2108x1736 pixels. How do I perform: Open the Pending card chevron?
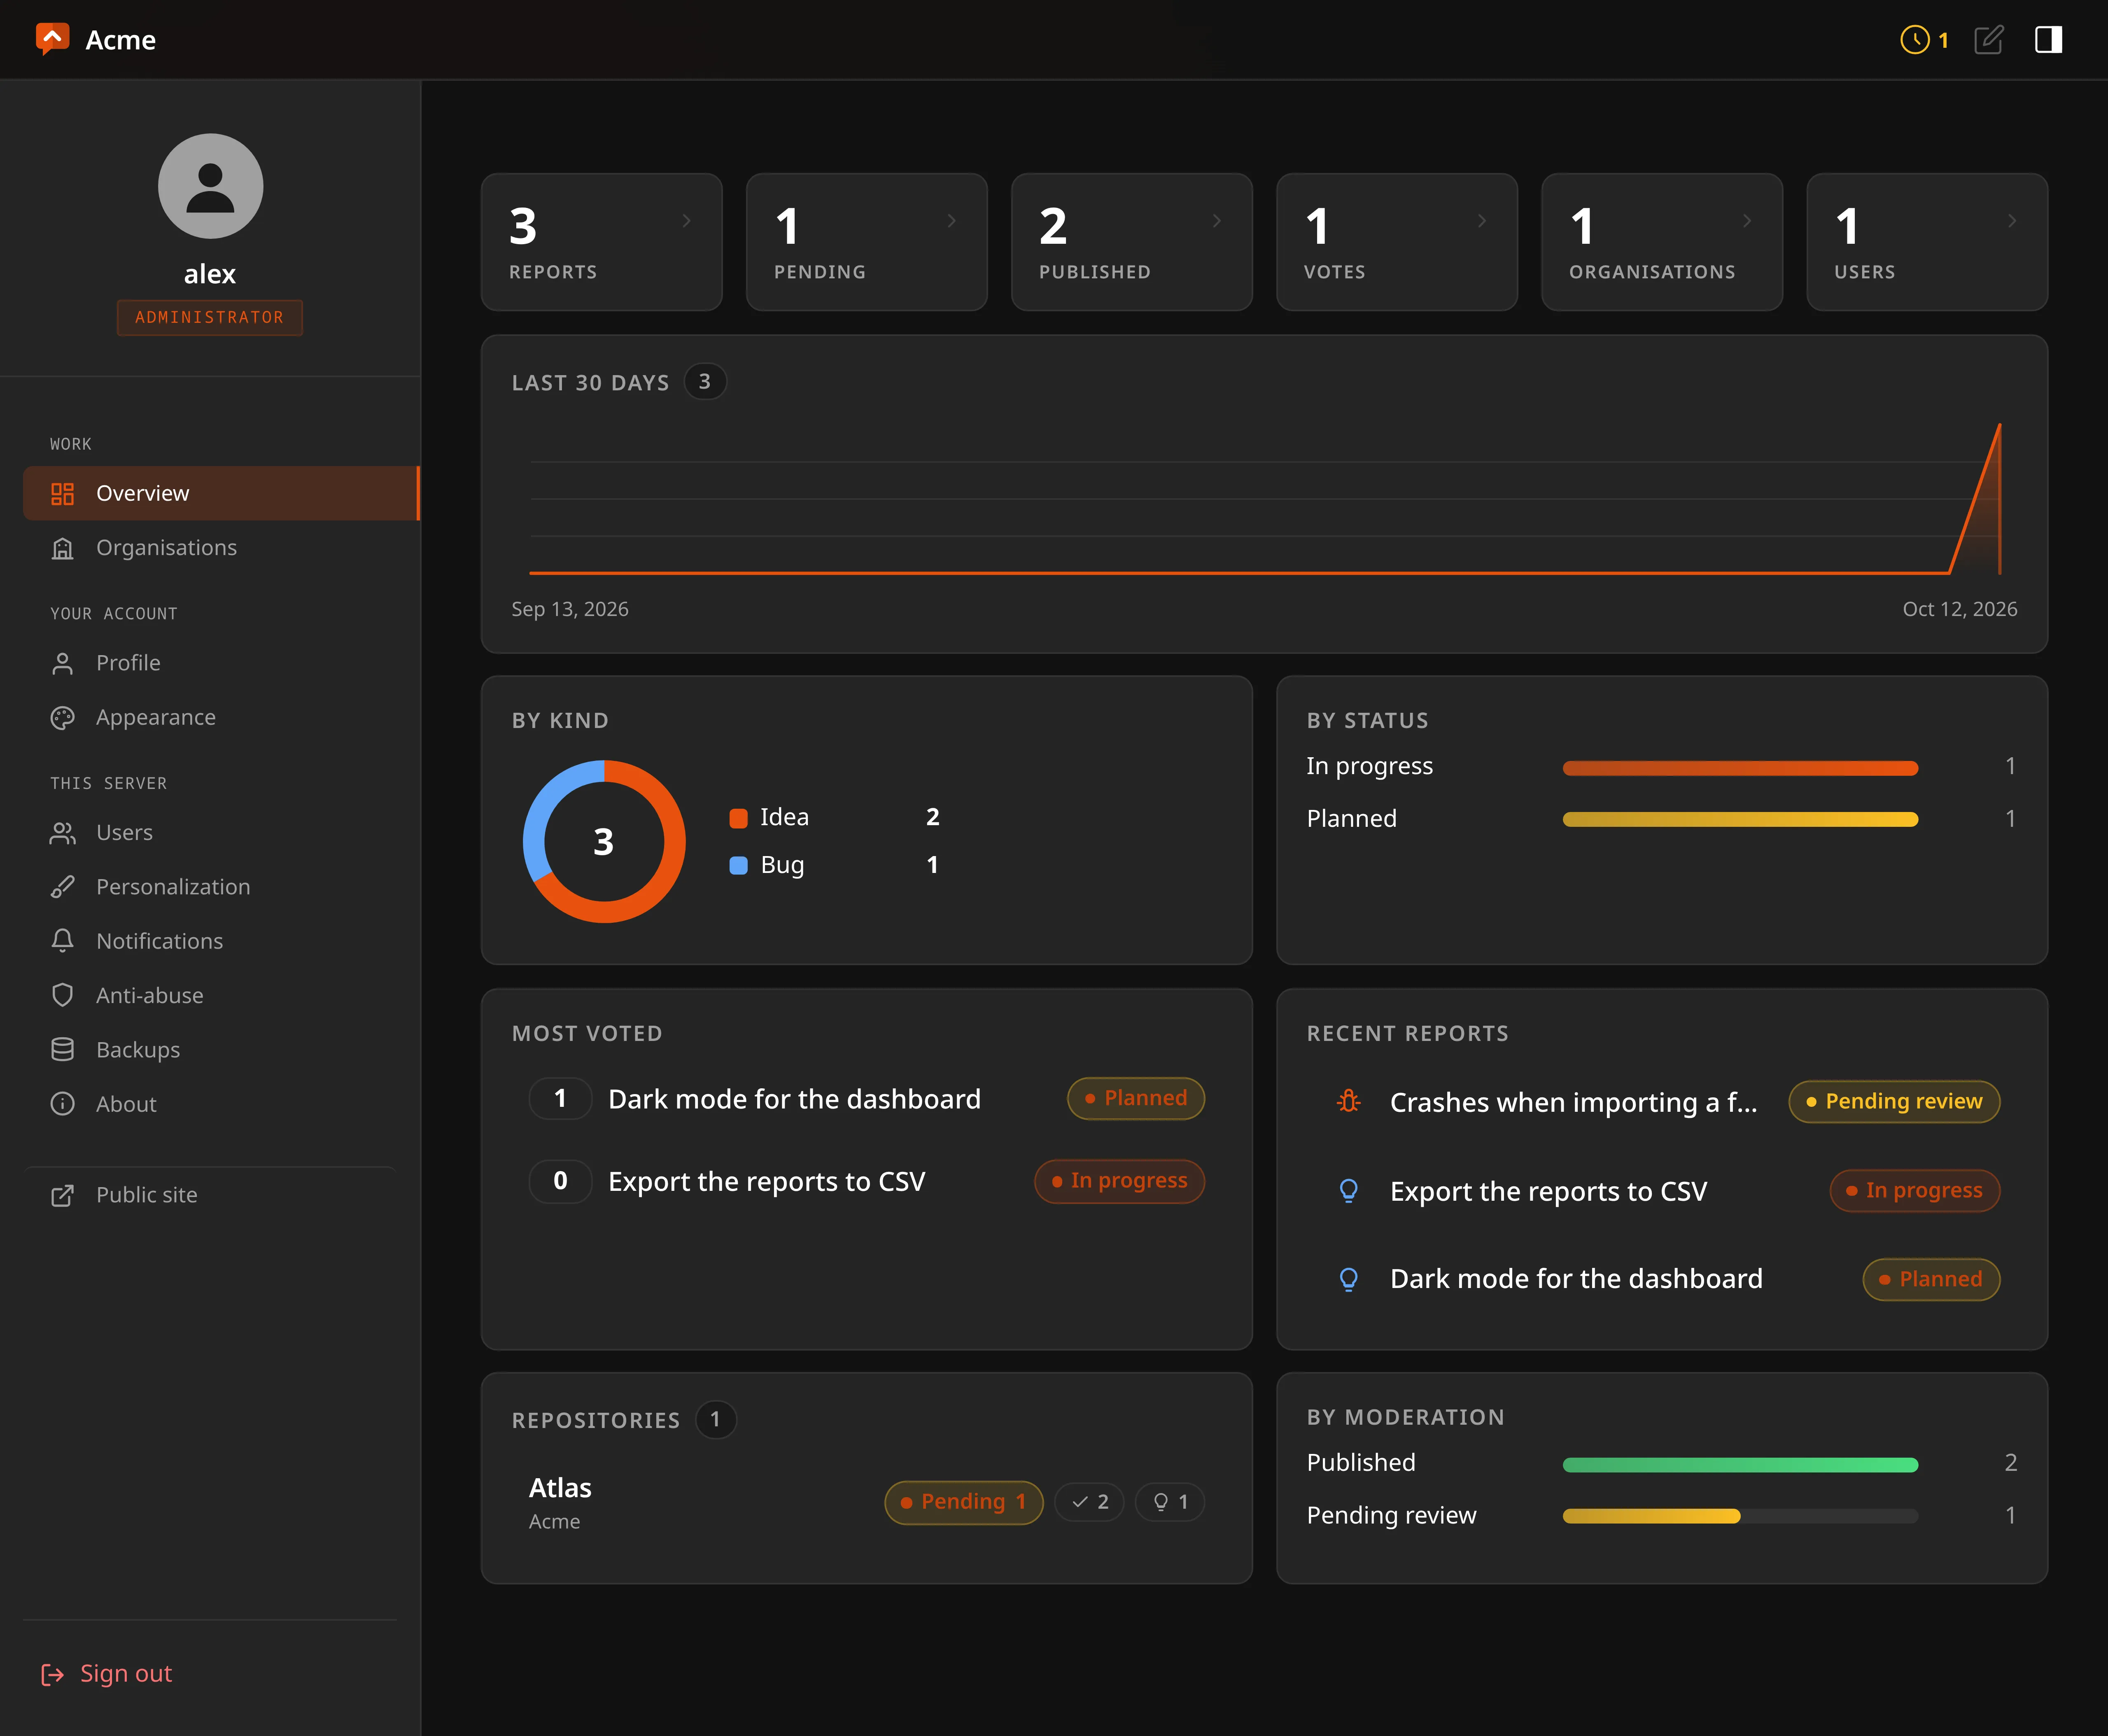click(x=951, y=221)
